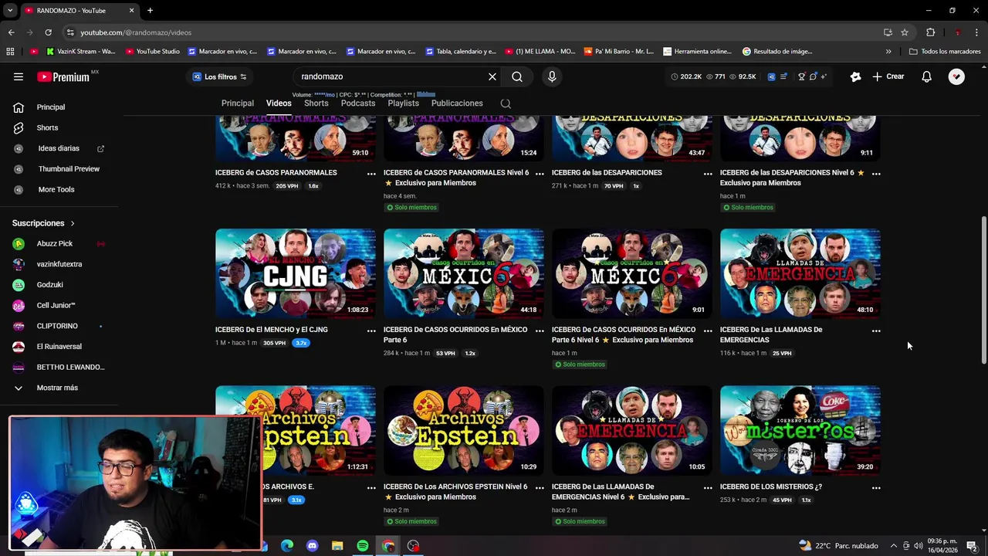Bookmark this page with star icon
The image size is (988, 556).
tap(905, 32)
